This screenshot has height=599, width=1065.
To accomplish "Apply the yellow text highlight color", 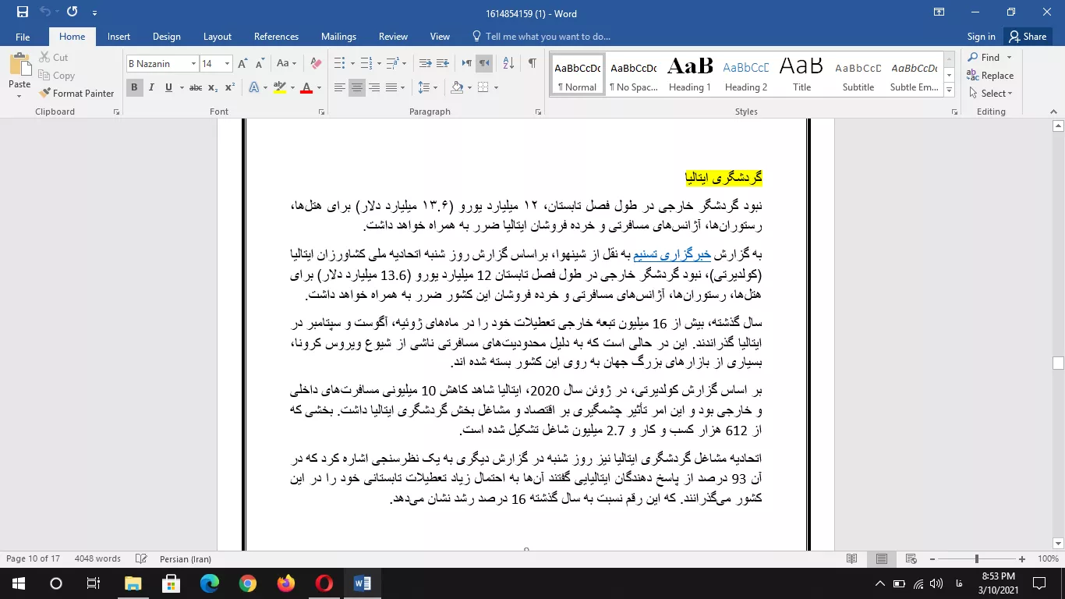I will pyautogui.click(x=280, y=87).
